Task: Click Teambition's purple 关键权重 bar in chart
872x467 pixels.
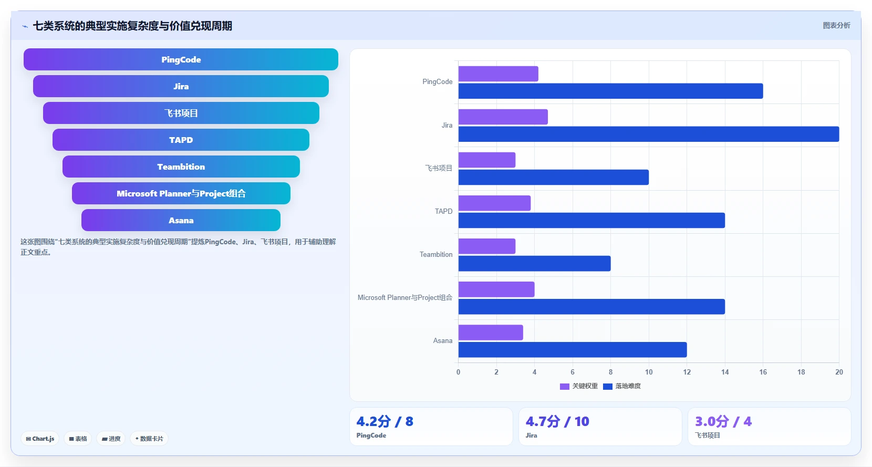Action: [487, 246]
